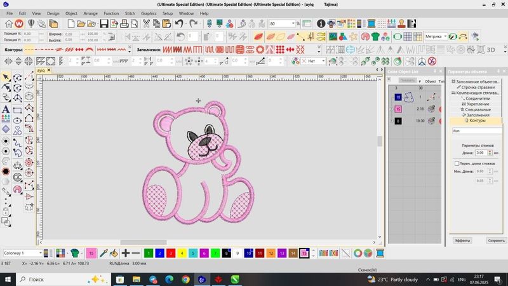Print design using the printer icon

124,24
